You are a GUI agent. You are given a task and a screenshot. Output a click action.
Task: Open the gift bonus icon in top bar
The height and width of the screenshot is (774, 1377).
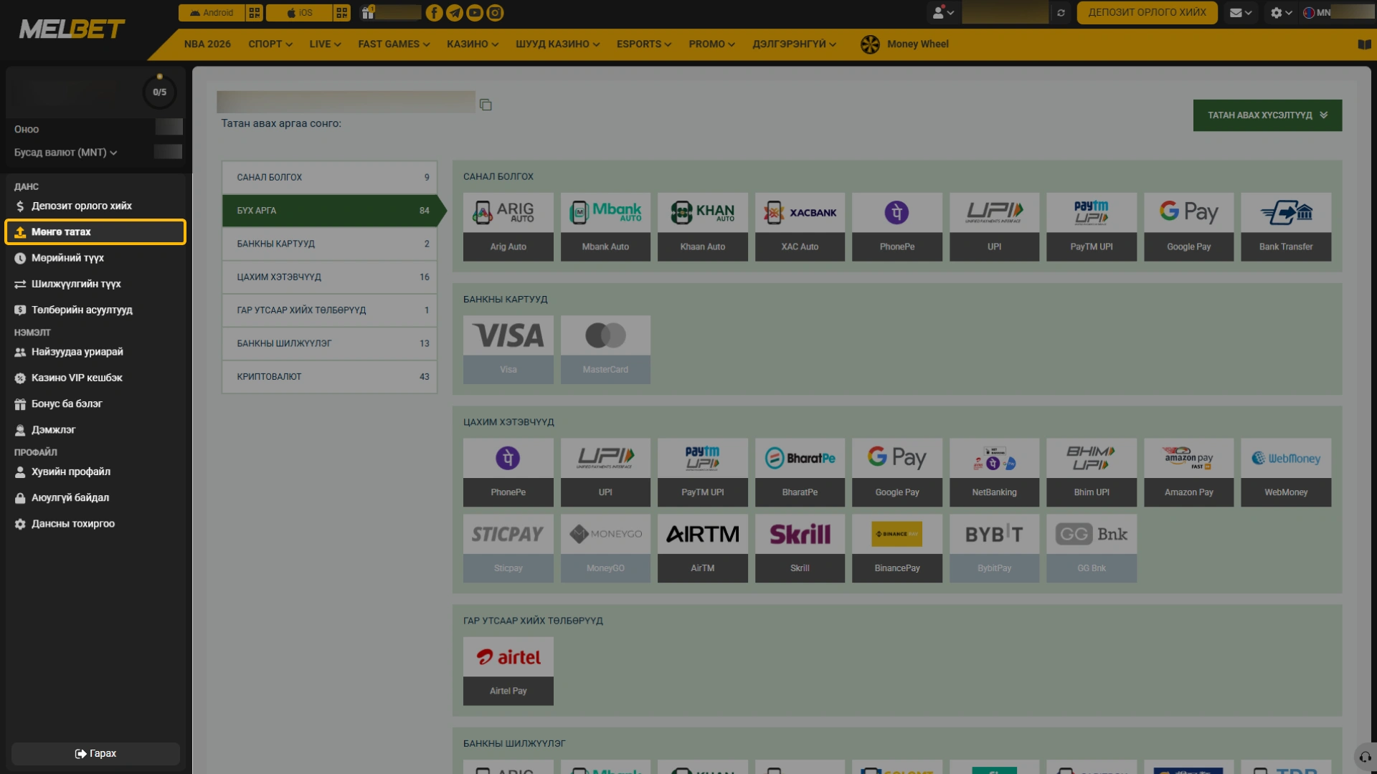(368, 13)
